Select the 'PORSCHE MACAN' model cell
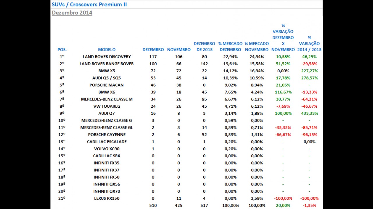The height and width of the screenshot is (209, 373). point(107,85)
